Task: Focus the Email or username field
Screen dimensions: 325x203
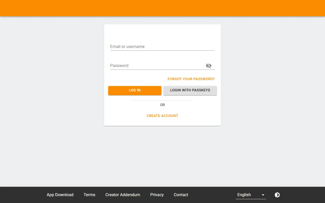Action: [x=162, y=47]
